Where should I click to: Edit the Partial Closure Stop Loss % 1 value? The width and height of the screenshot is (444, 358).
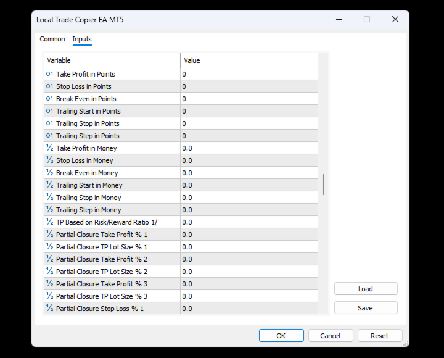point(249,309)
